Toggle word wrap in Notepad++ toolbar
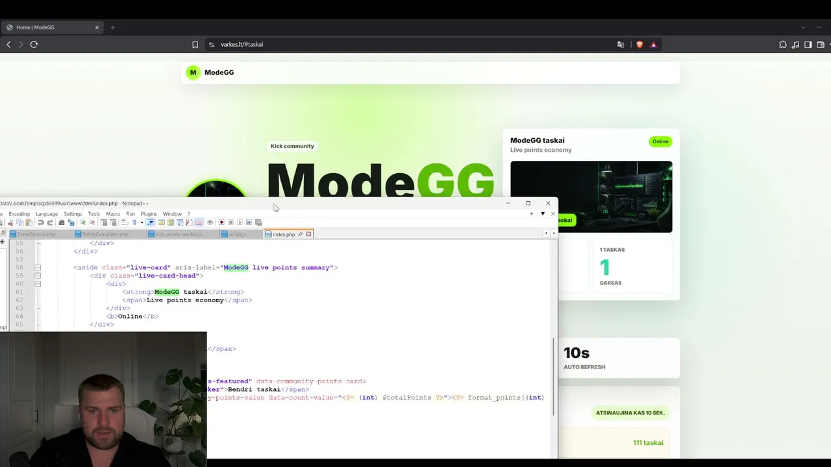 (125, 222)
